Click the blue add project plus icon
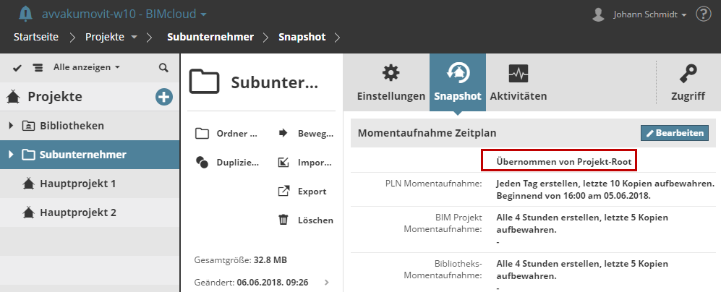The image size is (721, 292). tap(164, 97)
